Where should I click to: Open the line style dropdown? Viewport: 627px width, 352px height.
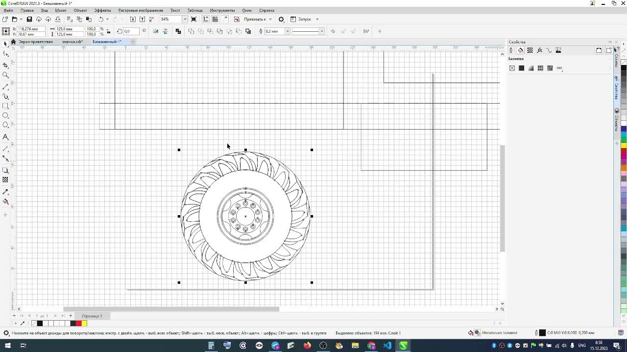click(x=322, y=31)
